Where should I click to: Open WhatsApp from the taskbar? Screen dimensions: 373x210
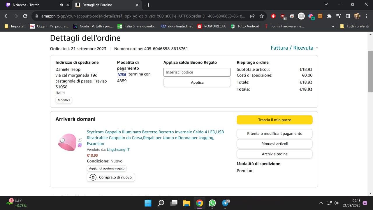[x=212, y=203]
